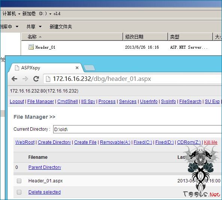Go to WebRoot link

tap(25, 142)
